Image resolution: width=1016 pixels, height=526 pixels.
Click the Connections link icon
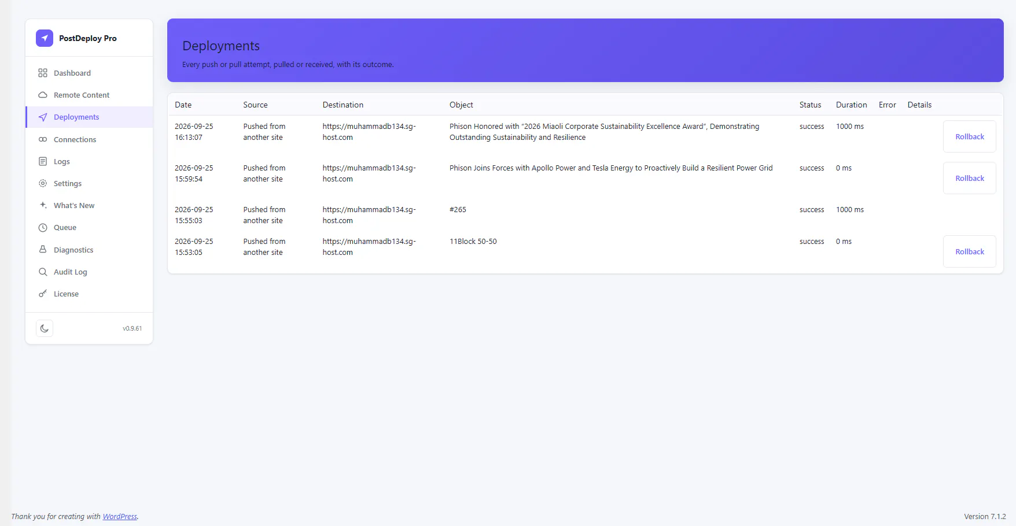coord(43,139)
